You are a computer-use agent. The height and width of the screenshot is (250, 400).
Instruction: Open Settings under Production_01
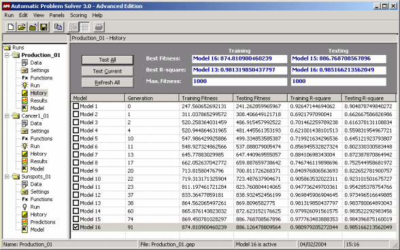39,71
